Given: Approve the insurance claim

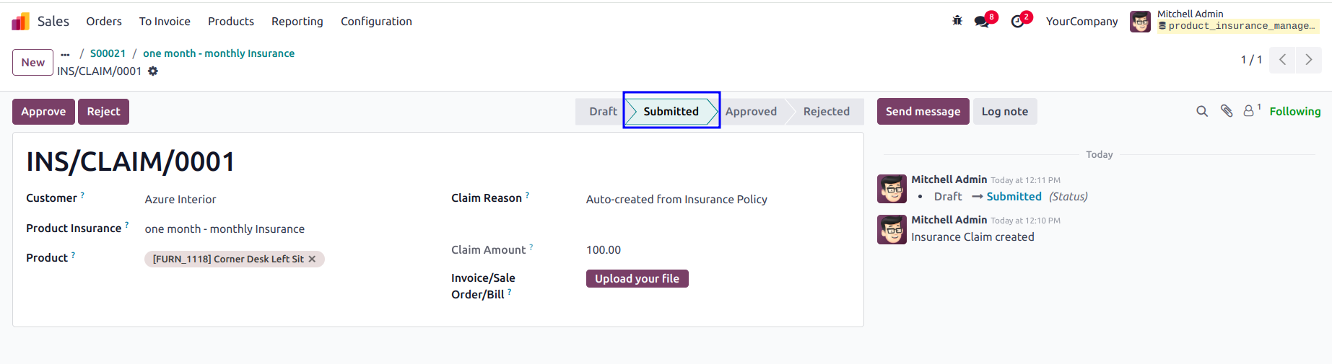Looking at the screenshot, I should coord(43,111).
